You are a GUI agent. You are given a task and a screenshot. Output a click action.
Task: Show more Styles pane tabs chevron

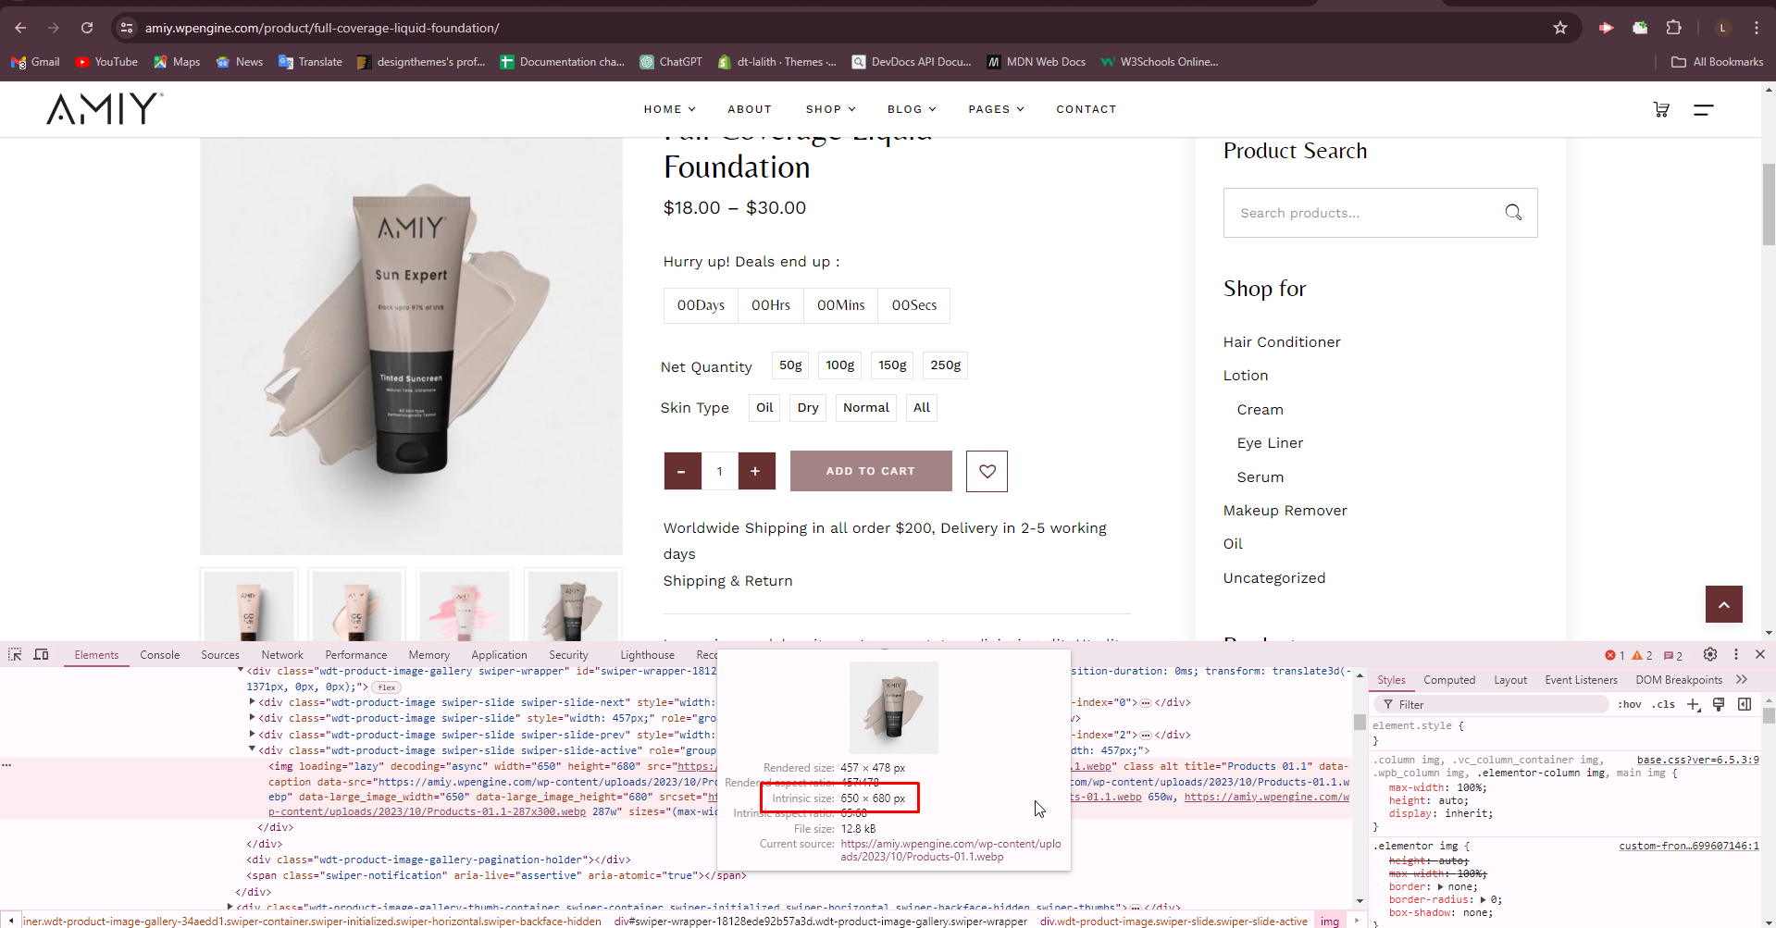(x=1742, y=680)
